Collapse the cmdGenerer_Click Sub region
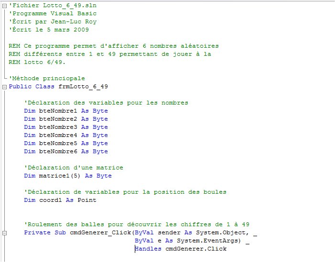Screen dimensions: 335x262 pos(4,233)
